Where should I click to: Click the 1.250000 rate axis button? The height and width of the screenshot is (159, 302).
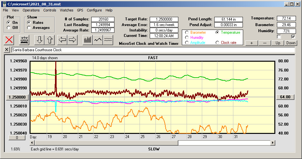click(x=17, y=97)
